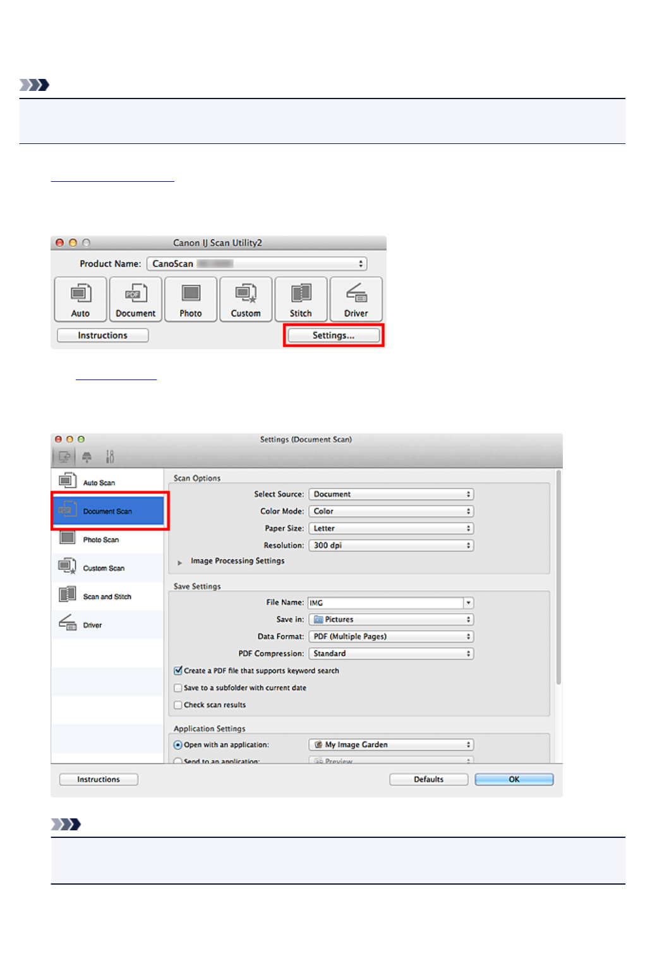Open the Select Source dropdown

(391, 494)
